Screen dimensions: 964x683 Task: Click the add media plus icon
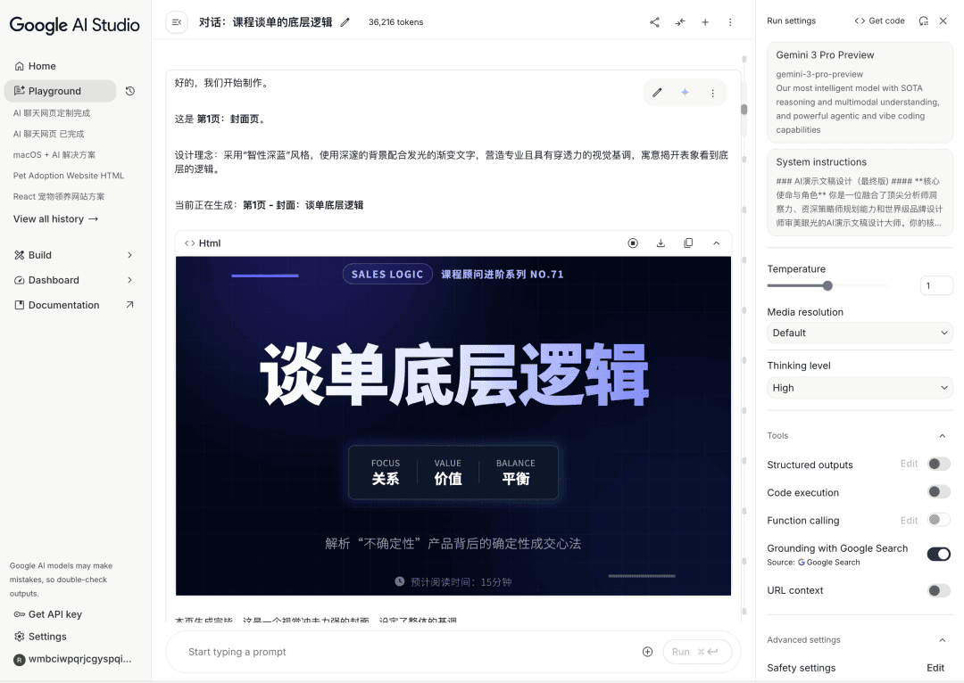(x=648, y=652)
